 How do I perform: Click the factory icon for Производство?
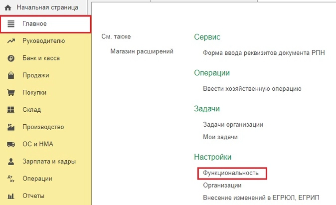[10, 127]
